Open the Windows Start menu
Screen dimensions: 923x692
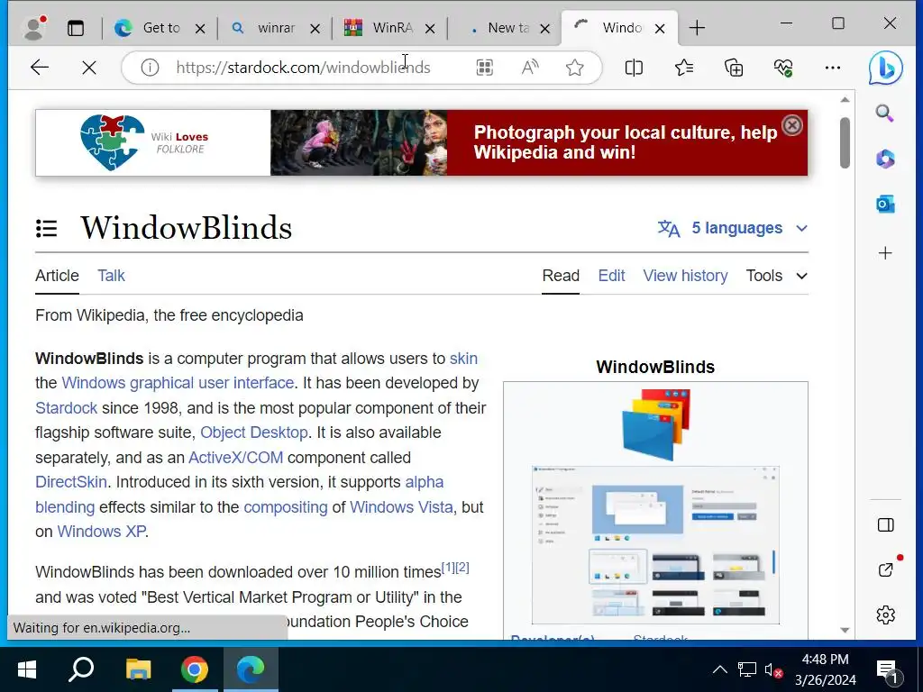tap(27, 669)
